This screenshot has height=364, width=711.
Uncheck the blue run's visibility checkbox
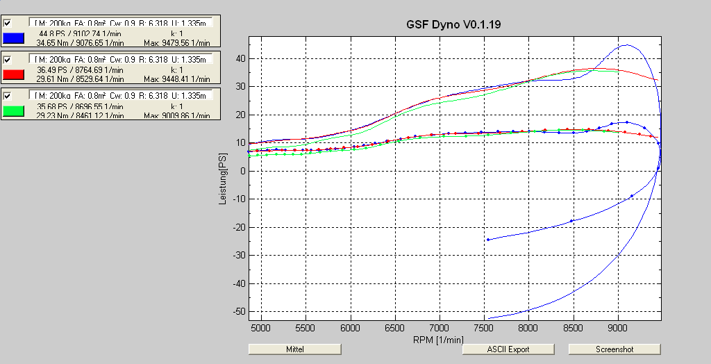[8, 23]
